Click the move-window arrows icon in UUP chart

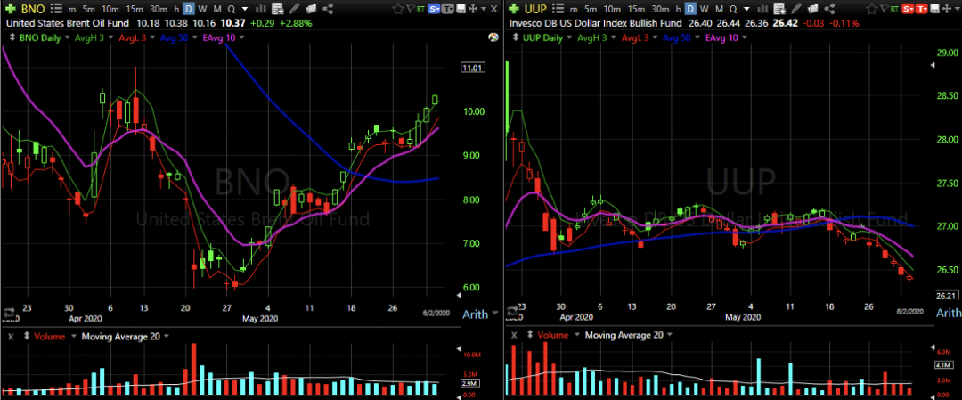click(x=947, y=9)
